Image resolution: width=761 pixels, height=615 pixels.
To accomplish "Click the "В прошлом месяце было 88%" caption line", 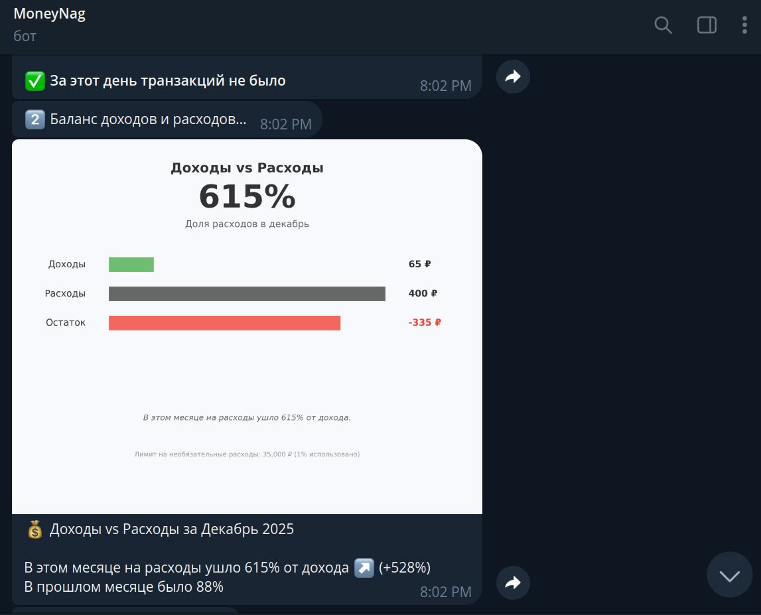I will [x=124, y=587].
